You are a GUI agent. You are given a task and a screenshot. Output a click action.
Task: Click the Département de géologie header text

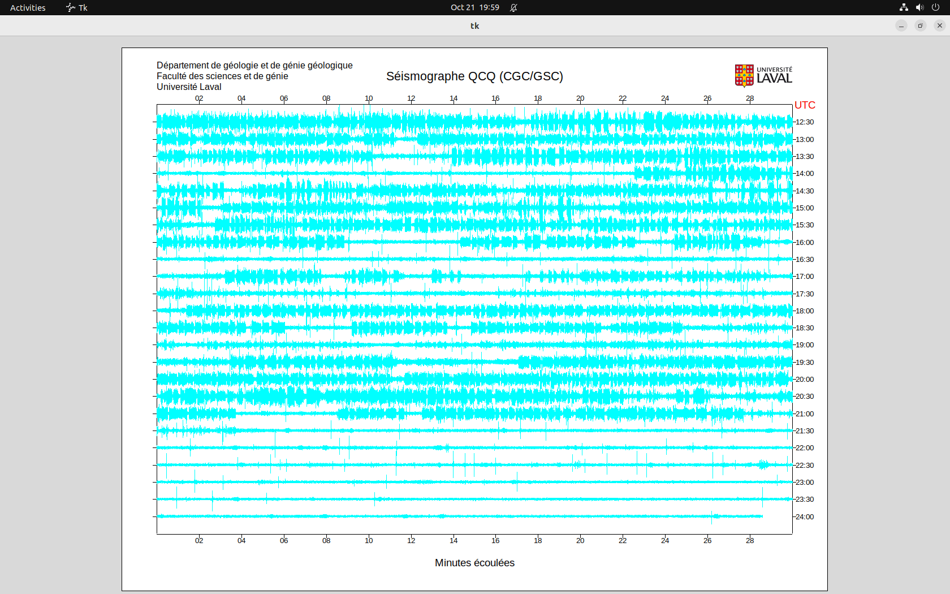click(254, 66)
